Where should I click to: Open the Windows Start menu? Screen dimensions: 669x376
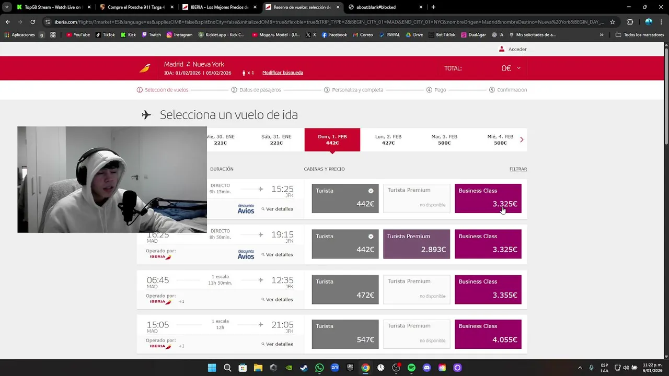[x=212, y=368]
